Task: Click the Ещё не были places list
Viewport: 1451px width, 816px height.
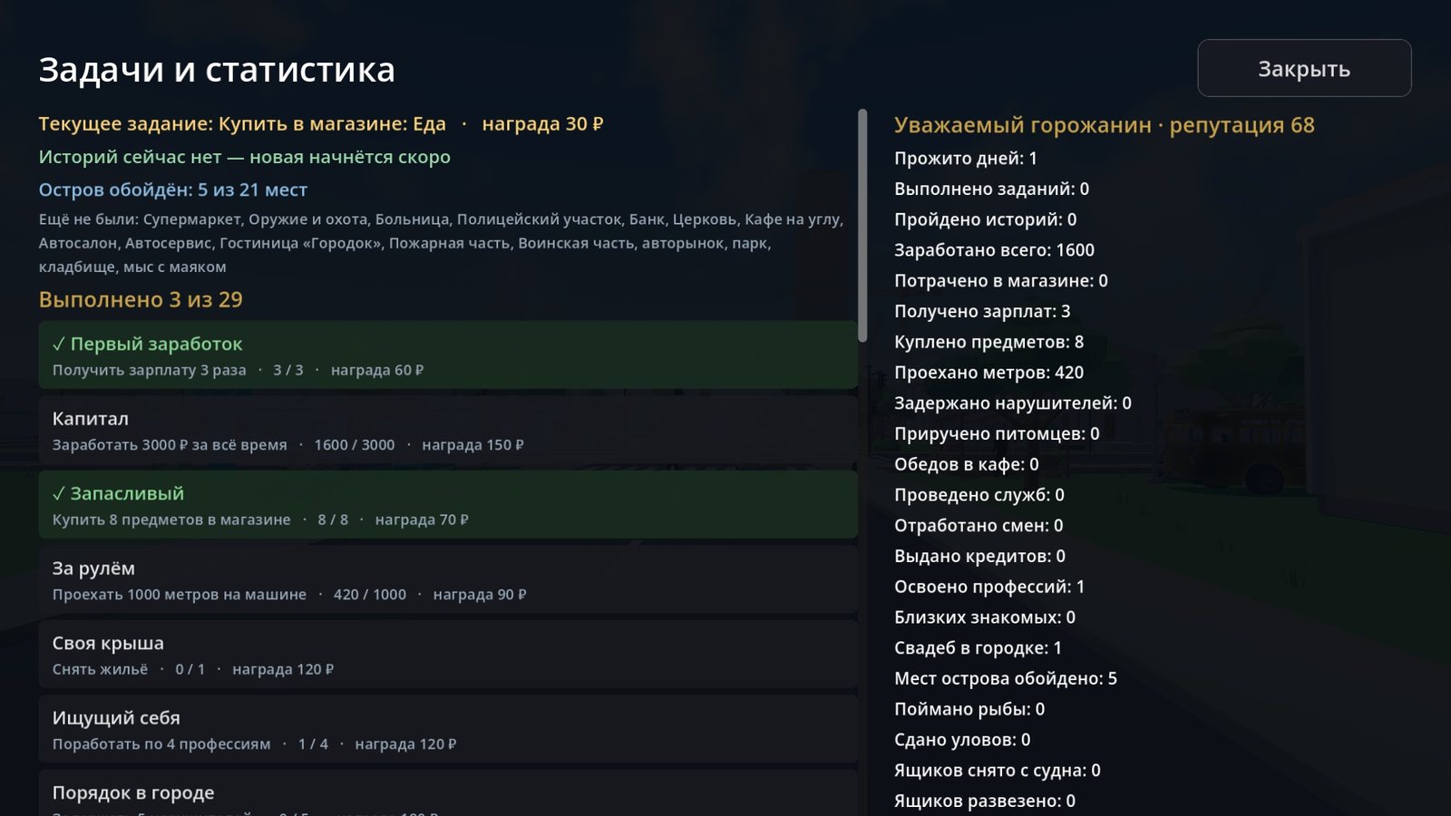Action: click(x=442, y=243)
